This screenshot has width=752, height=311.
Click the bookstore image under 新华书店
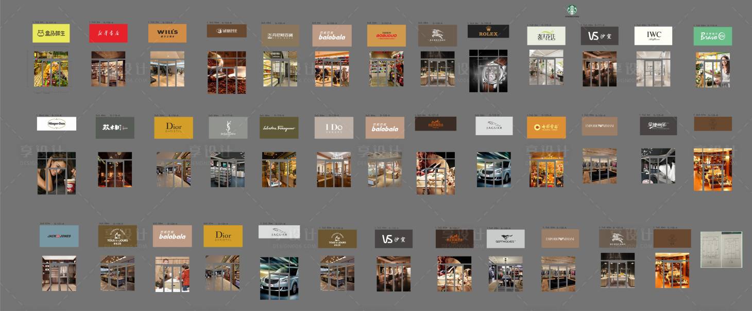[x=108, y=68]
